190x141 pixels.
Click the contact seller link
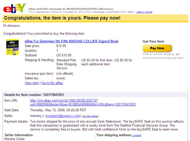pyautogui.click(x=90, y=116)
